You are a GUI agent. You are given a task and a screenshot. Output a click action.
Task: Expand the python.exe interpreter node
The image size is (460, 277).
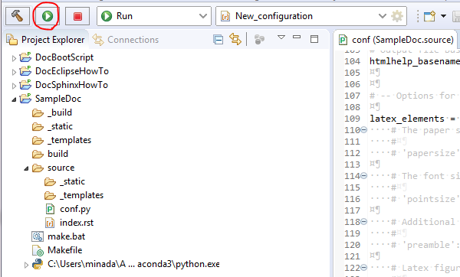26,265
